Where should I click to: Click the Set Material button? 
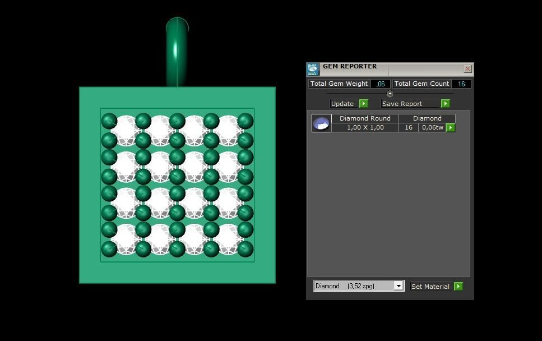click(431, 287)
